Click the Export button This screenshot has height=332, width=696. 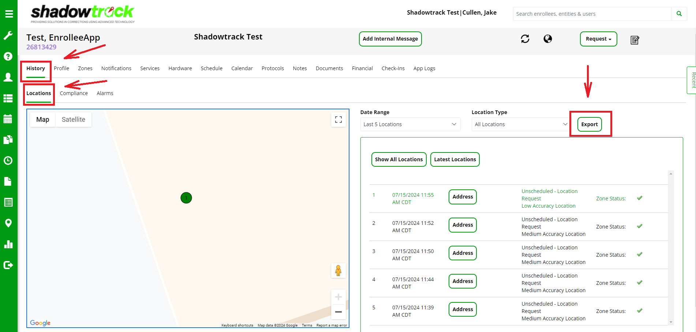click(x=590, y=124)
